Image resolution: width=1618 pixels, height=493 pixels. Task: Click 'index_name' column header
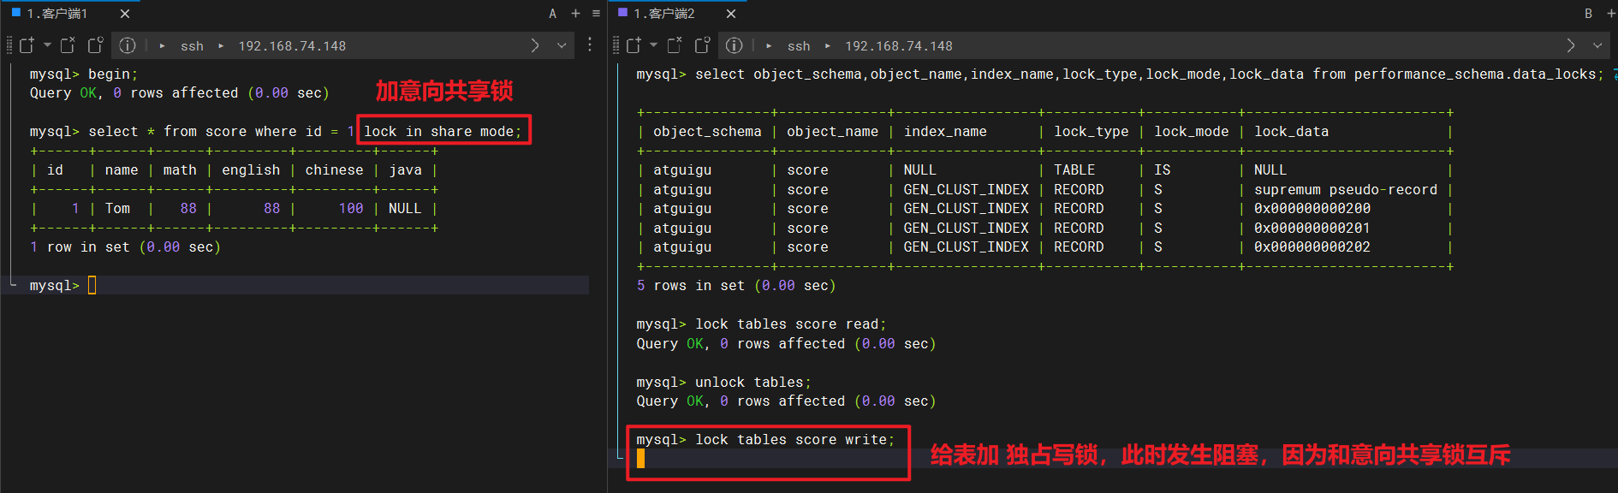pos(945,131)
